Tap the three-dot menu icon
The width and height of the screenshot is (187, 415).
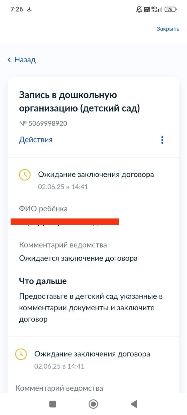coord(162,140)
